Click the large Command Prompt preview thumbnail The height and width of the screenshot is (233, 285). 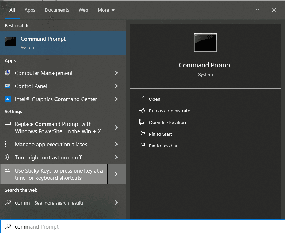(205, 43)
